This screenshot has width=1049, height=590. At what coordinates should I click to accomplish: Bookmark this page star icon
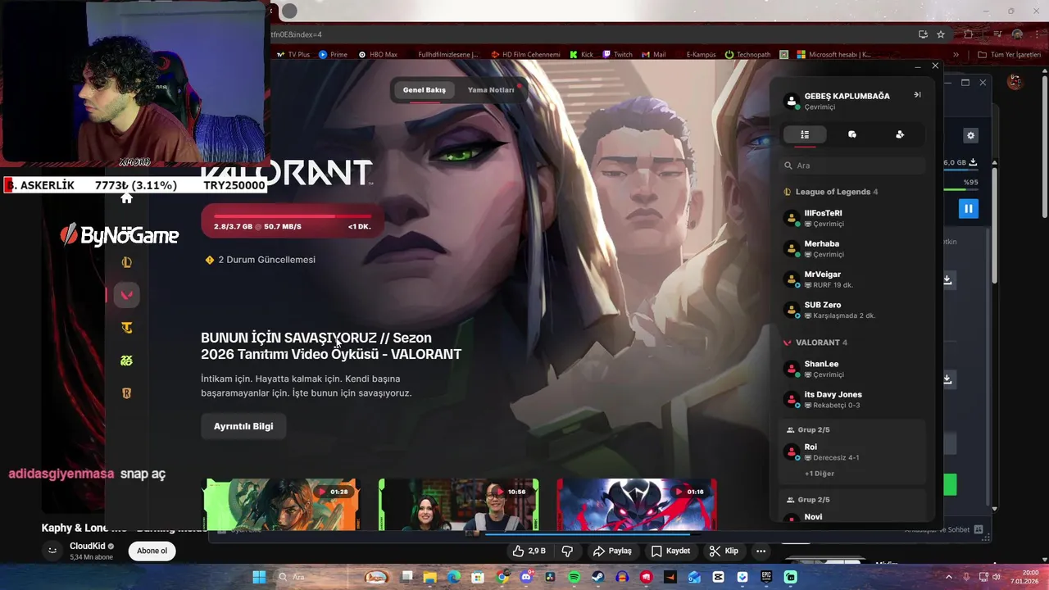[941, 34]
